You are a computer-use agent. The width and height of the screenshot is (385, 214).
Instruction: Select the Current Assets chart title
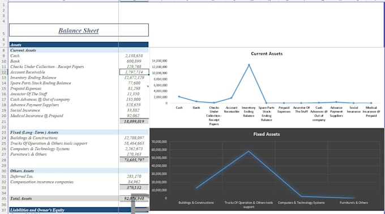267,53
